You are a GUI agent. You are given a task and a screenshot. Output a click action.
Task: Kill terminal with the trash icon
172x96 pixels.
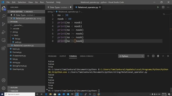click(158, 56)
